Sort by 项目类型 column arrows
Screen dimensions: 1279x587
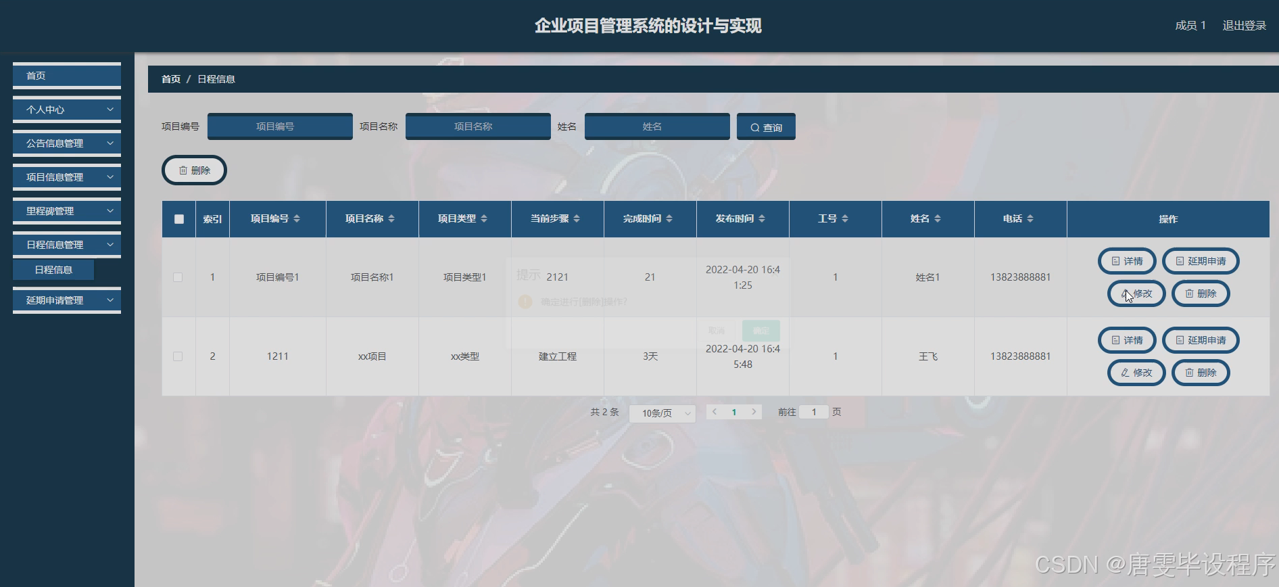click(484, 218)
